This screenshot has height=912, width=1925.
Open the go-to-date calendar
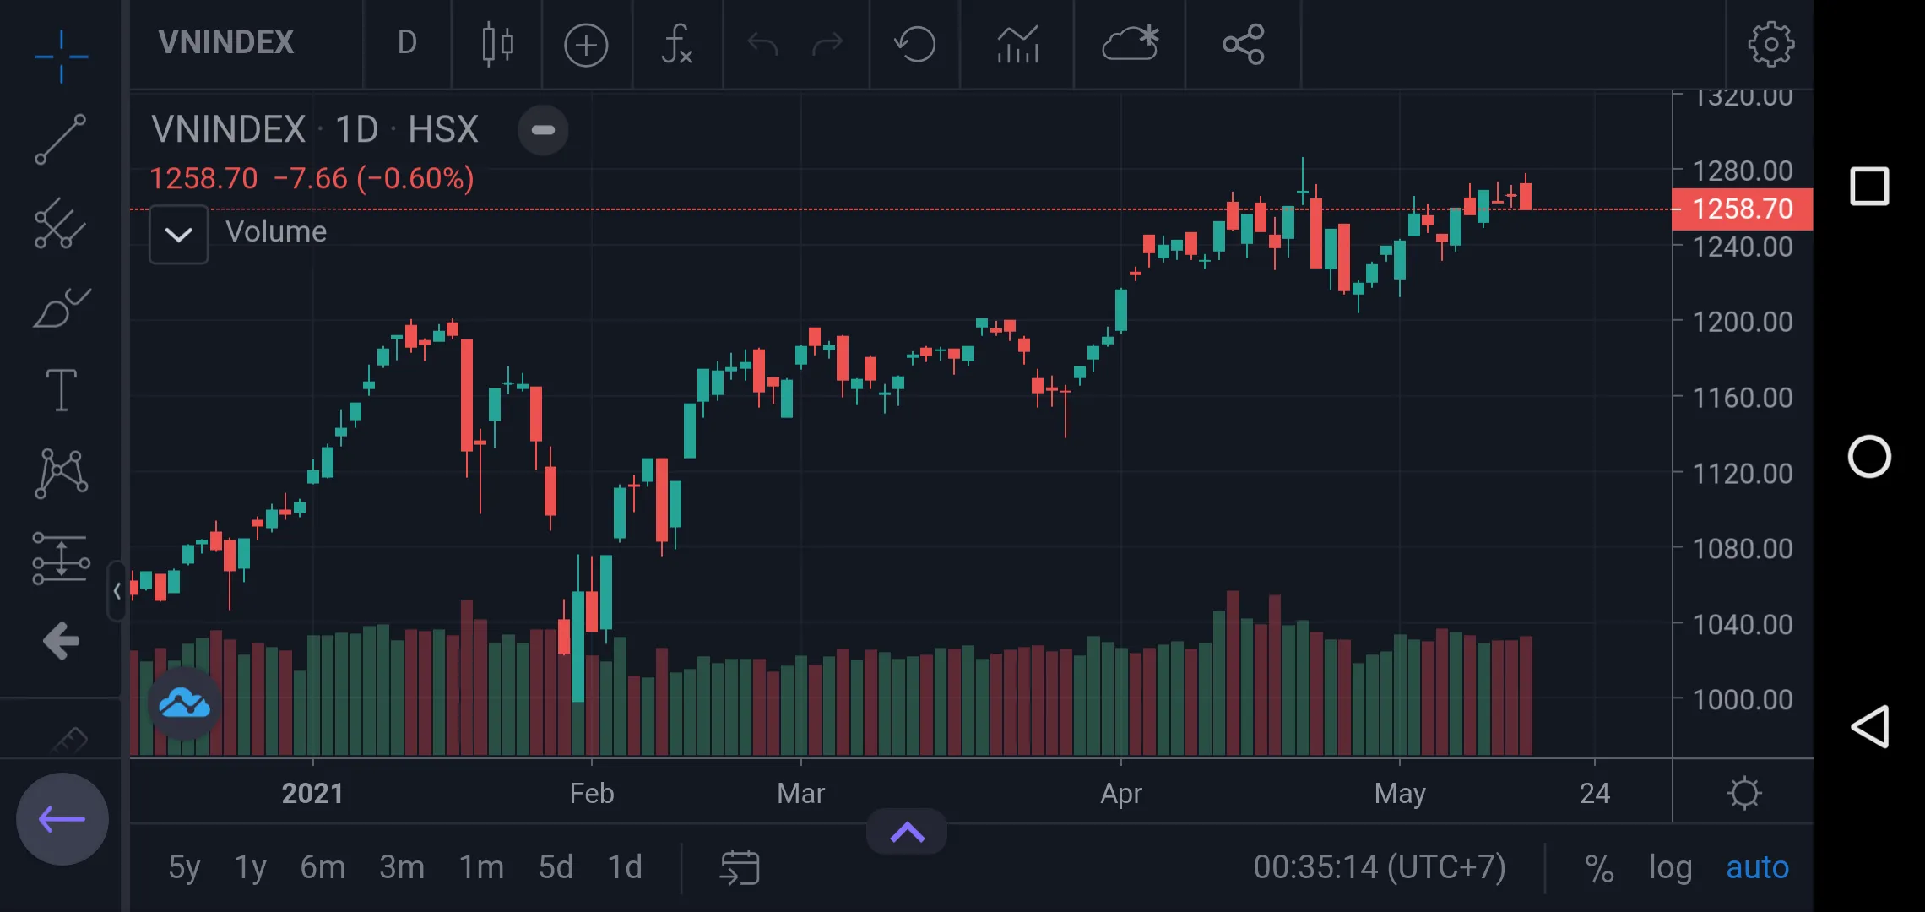pos(740,867)
